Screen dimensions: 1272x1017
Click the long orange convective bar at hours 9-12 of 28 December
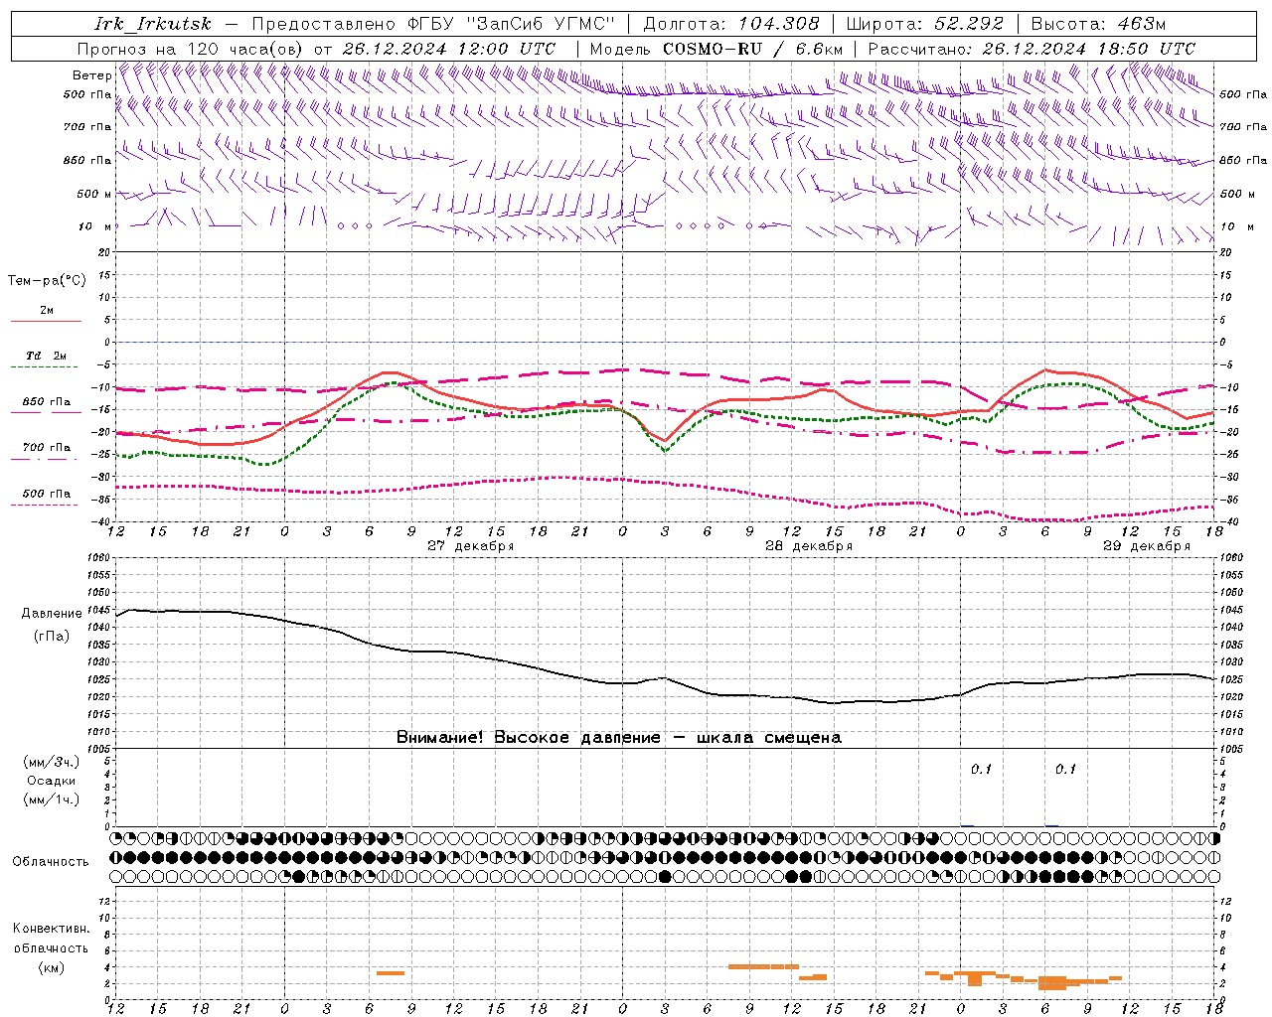pyautogui.click(x=763, y=966)
